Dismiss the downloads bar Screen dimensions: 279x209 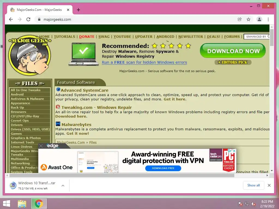coord(269,185)
